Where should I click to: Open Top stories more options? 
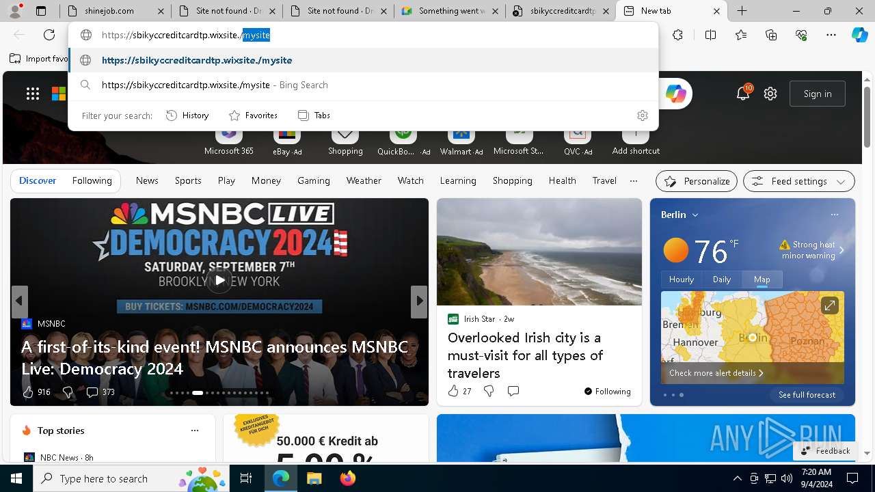point(195,430)
